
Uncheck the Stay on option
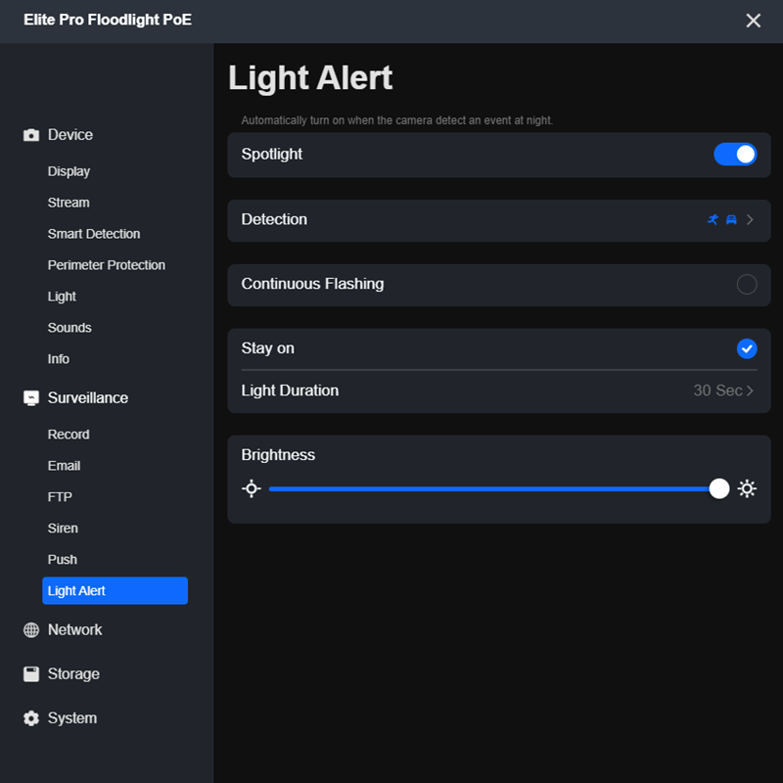(x=747, y=348)
